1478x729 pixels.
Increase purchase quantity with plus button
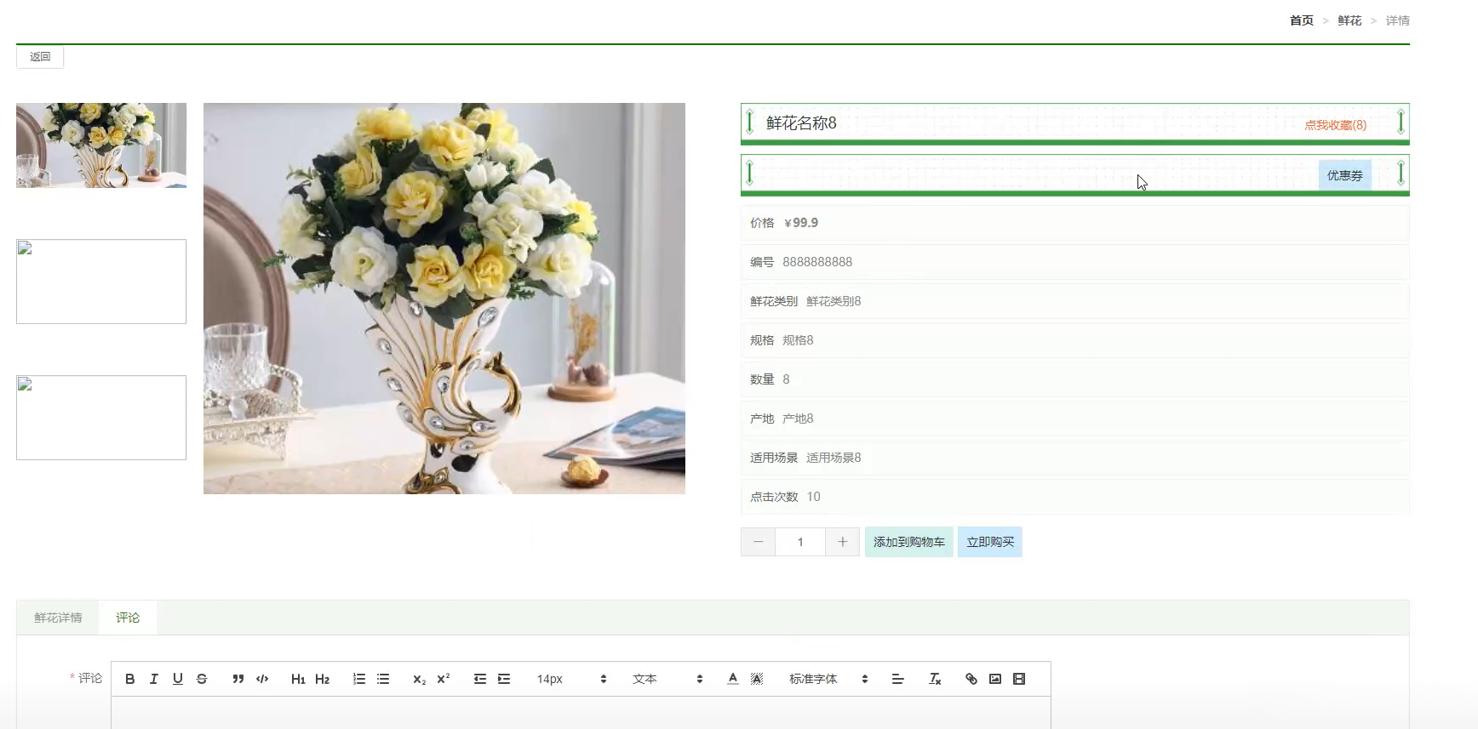pos(842,542)
